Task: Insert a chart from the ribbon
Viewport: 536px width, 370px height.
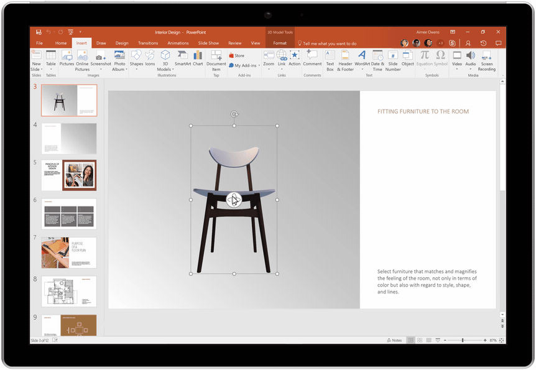Action: (198, 58)
